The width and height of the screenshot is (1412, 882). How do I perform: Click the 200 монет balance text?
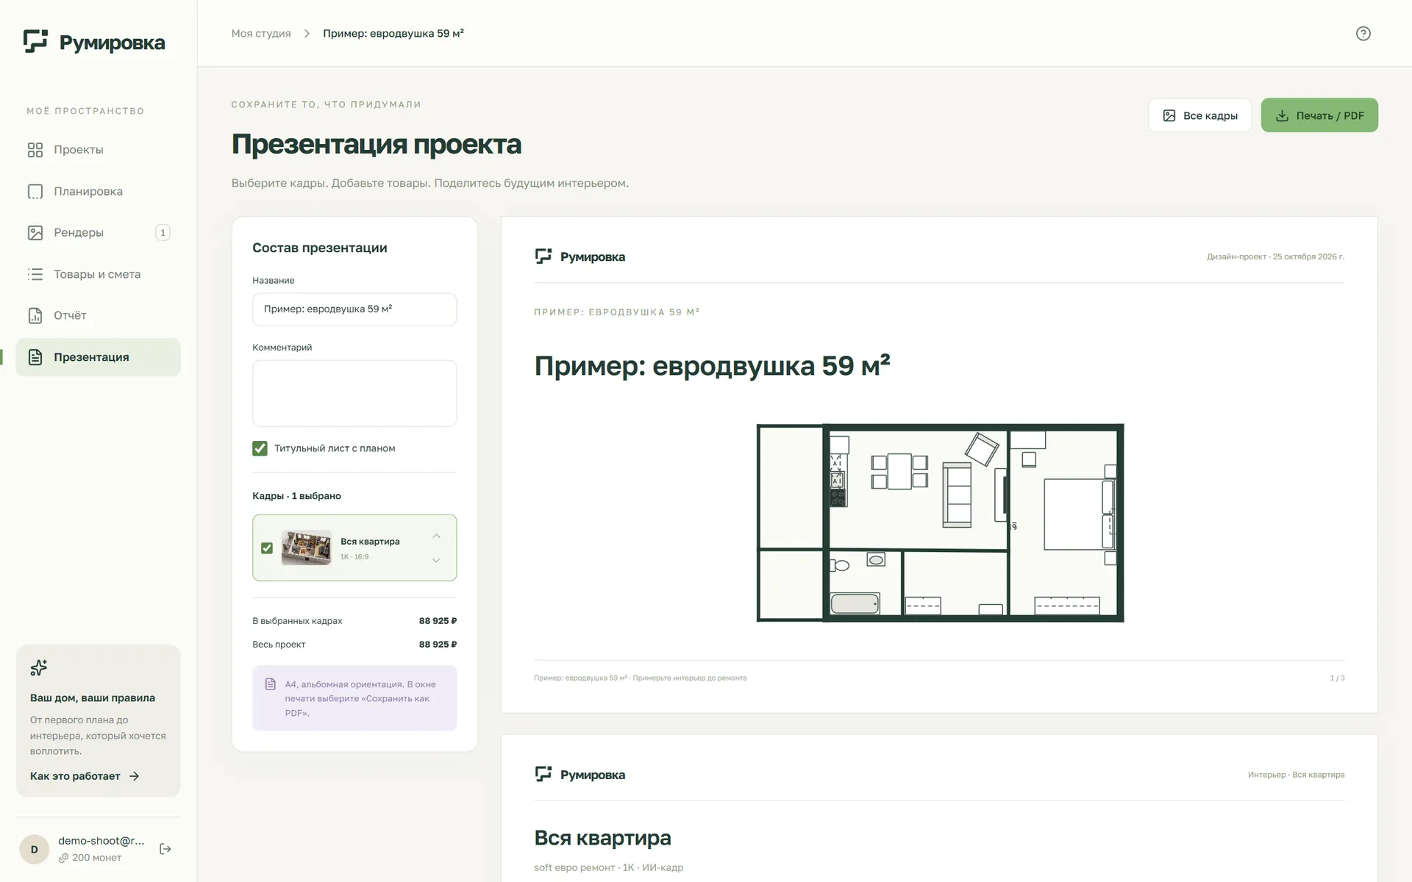click(x=97, y=858)
